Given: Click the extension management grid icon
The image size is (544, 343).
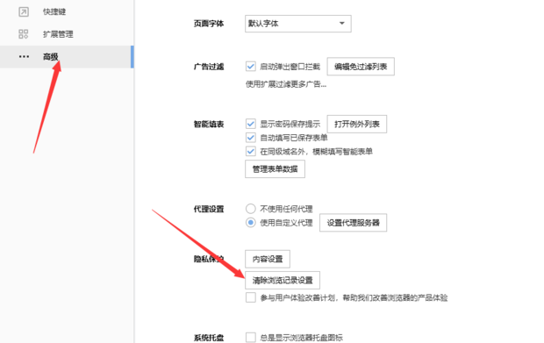Looking at the screenshot, I should (24, 34).
